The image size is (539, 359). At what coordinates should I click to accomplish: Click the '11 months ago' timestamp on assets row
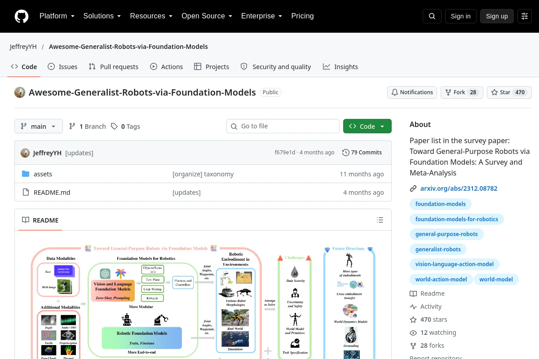pos(362,174)
